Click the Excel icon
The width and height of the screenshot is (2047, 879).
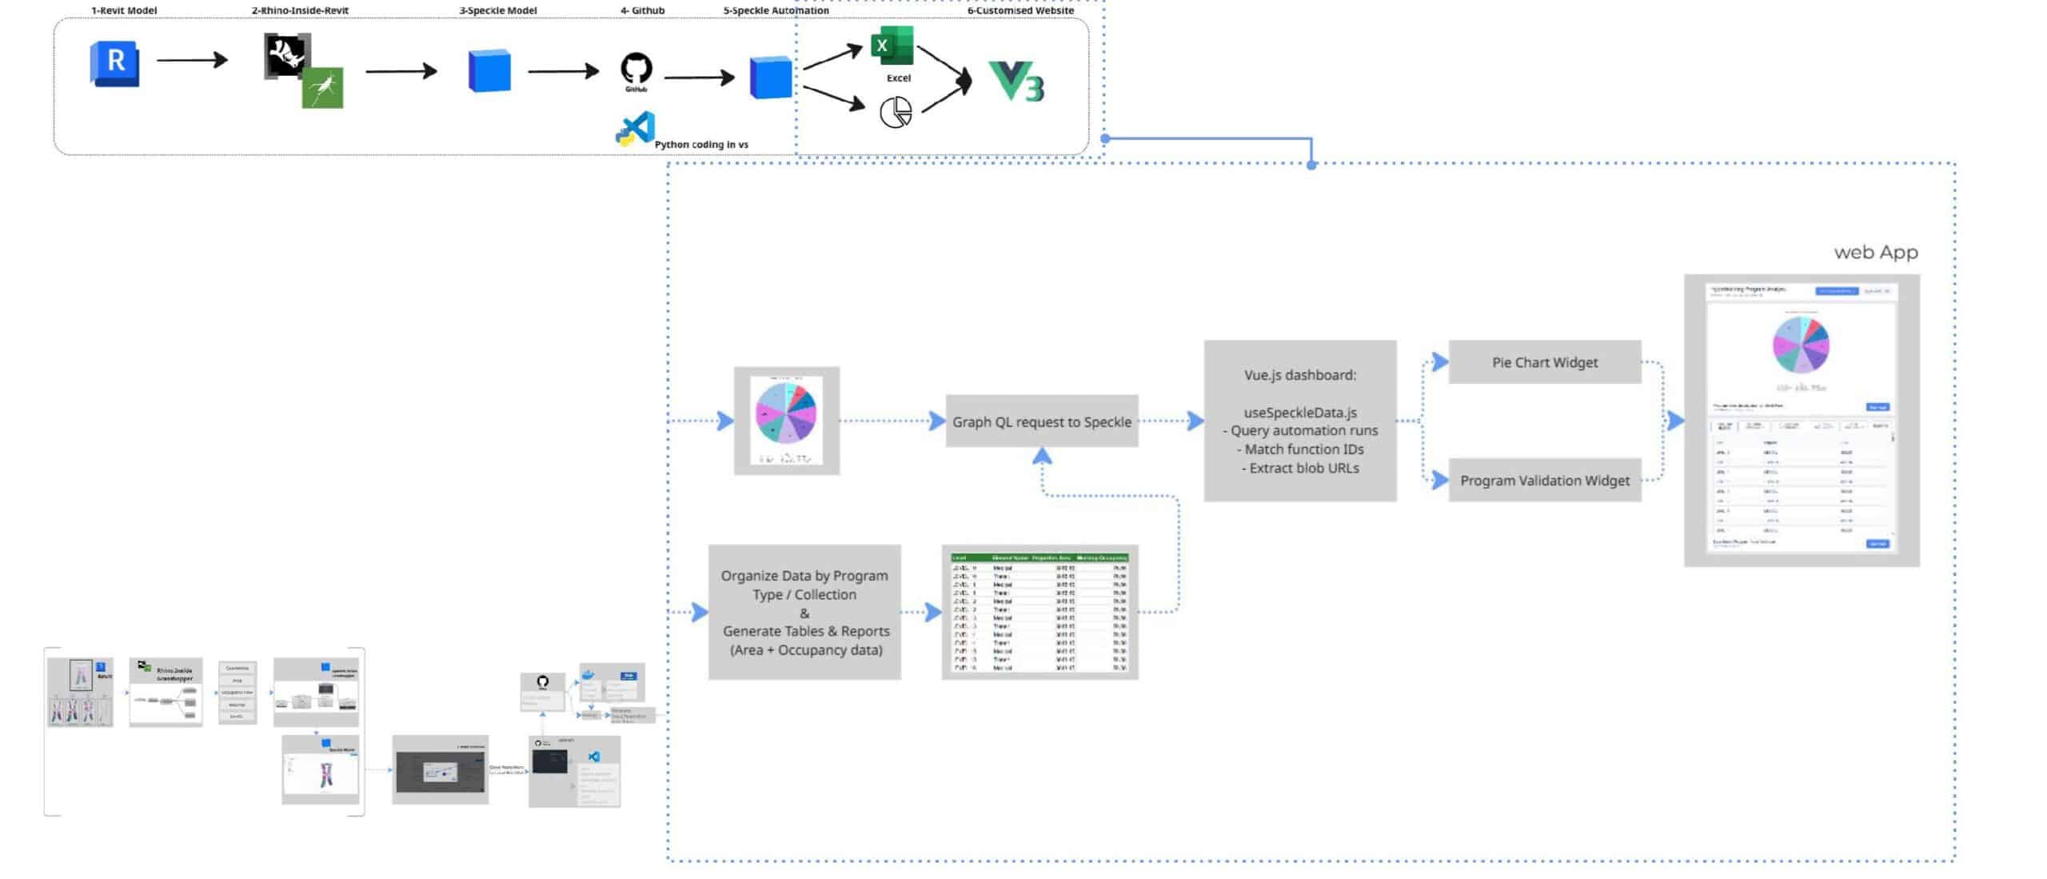point(892,46)
